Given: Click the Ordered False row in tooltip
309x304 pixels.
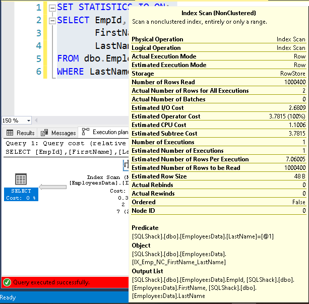Looking at the screenshot, I should click(x=219, y=202).
